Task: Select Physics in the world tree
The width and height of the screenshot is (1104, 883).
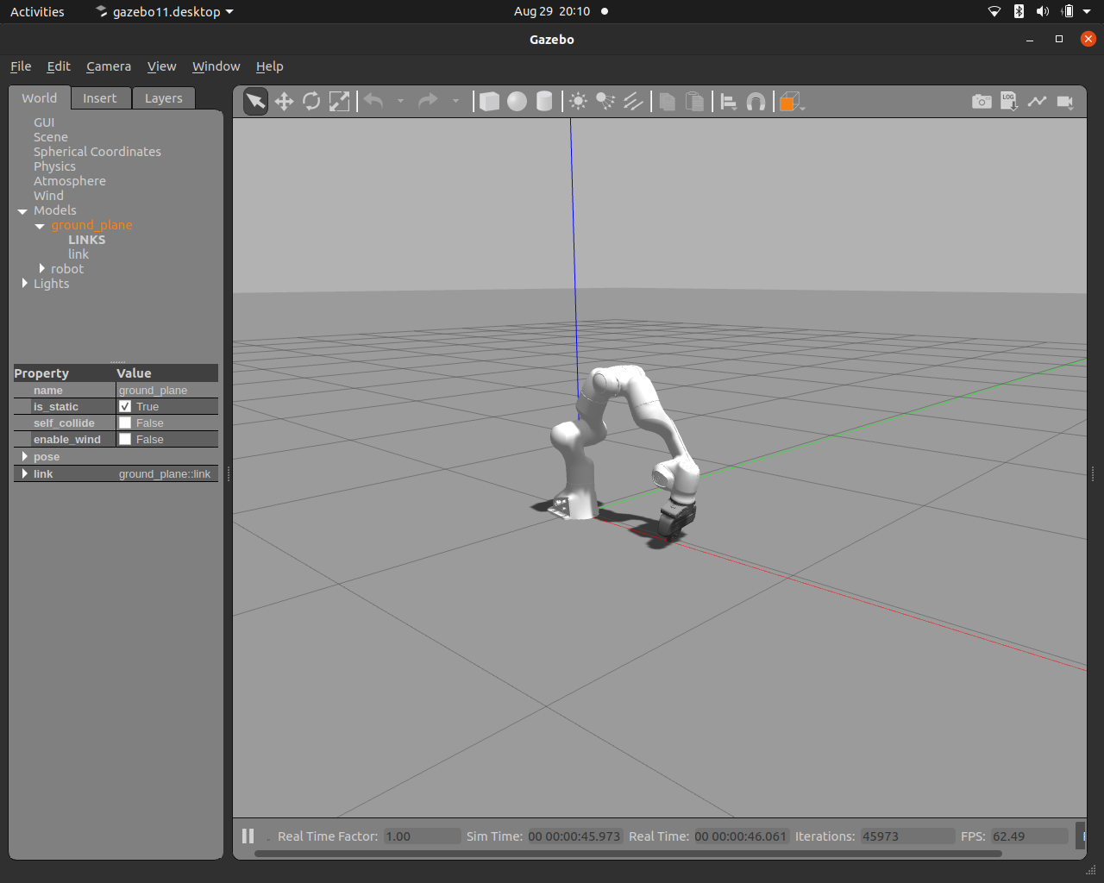Action: pos(54,166)
